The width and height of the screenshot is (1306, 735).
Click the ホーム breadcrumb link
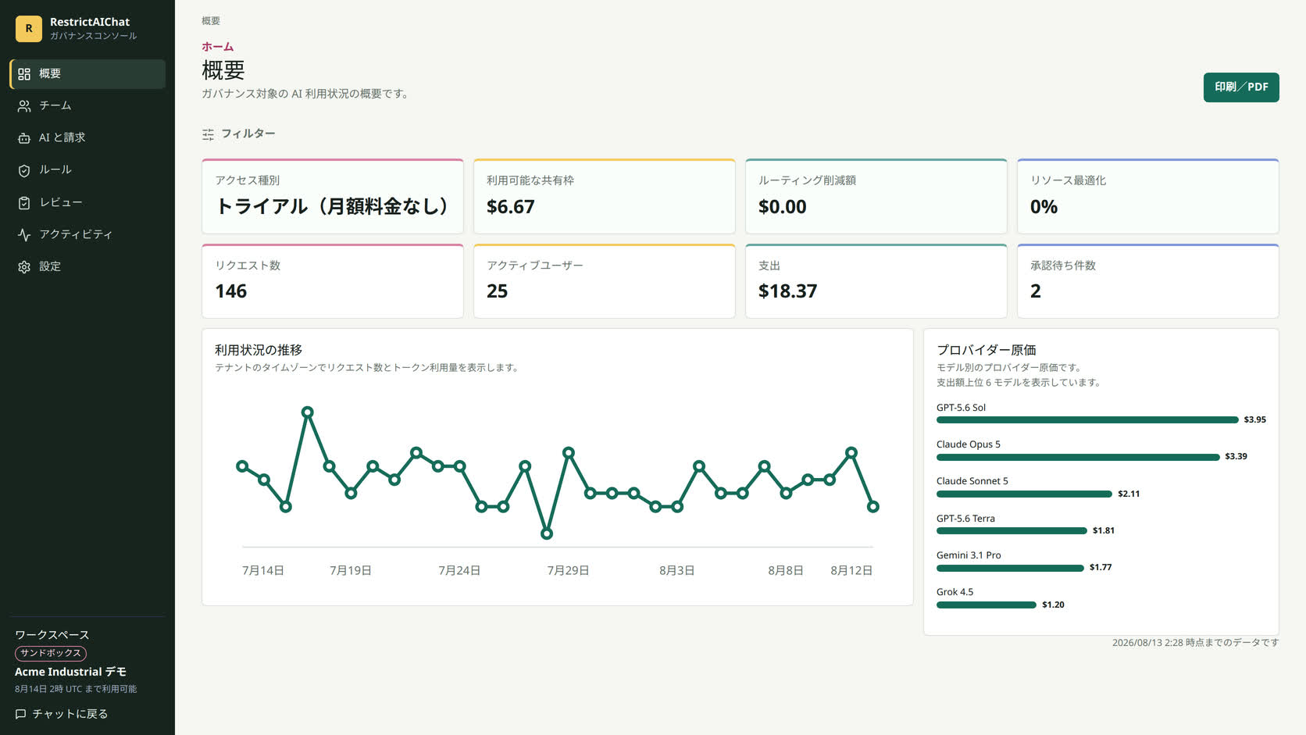pyautogui.click(x=217, y=47)
